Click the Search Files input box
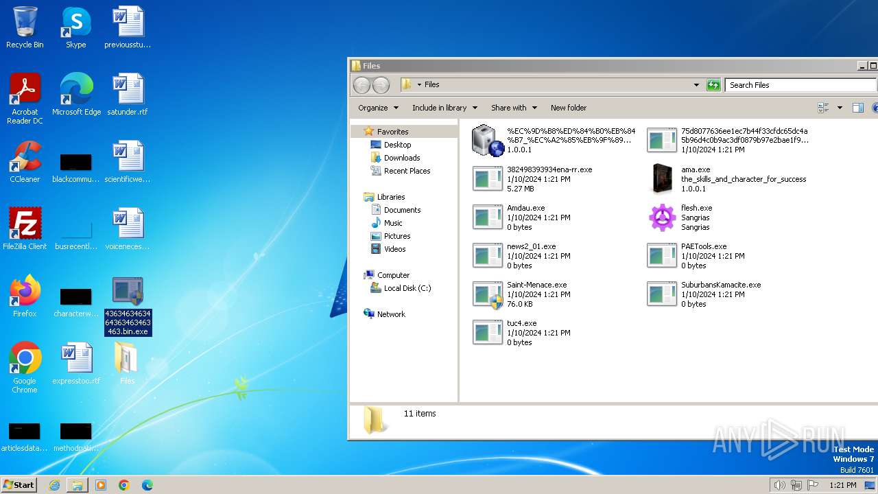This screenshot has height=494, width=878. point(800,85)
